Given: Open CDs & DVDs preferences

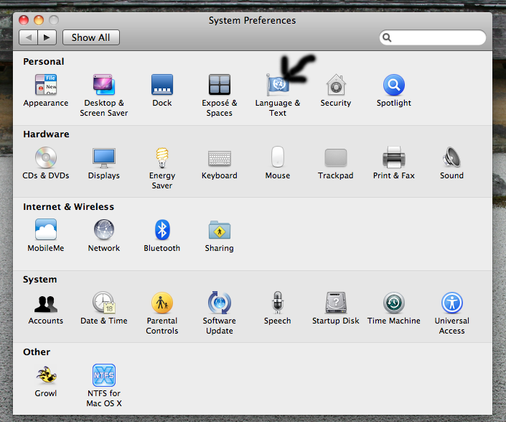Looking at the screenshot, I should 46,157.
